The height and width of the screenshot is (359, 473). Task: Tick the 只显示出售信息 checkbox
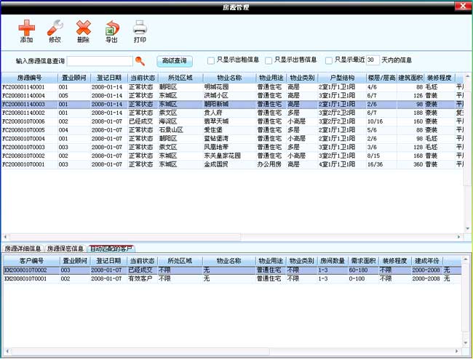coord(269,60)
